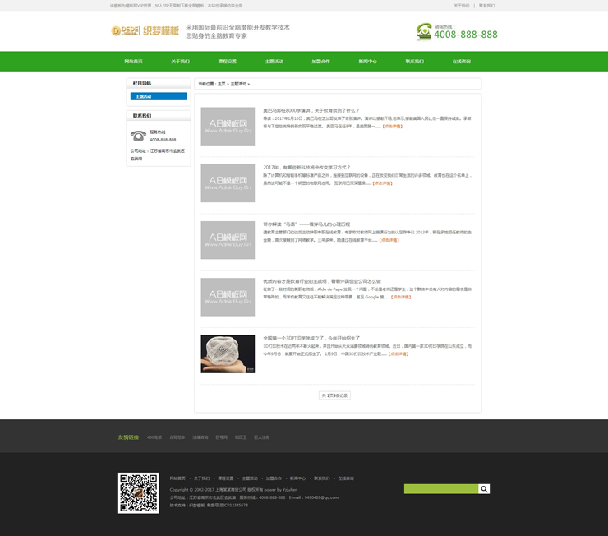This screenshot has height=536, width=608.
Task: Click 点击详情 for the 3D printing article
Action: click(398, 353)
